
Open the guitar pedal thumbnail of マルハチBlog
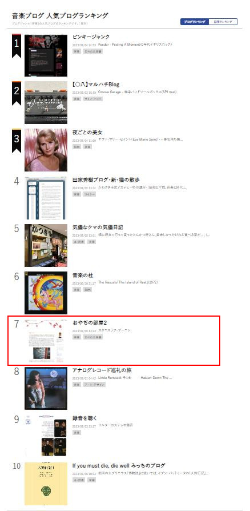pyautogui.click(x=46, y=102)
